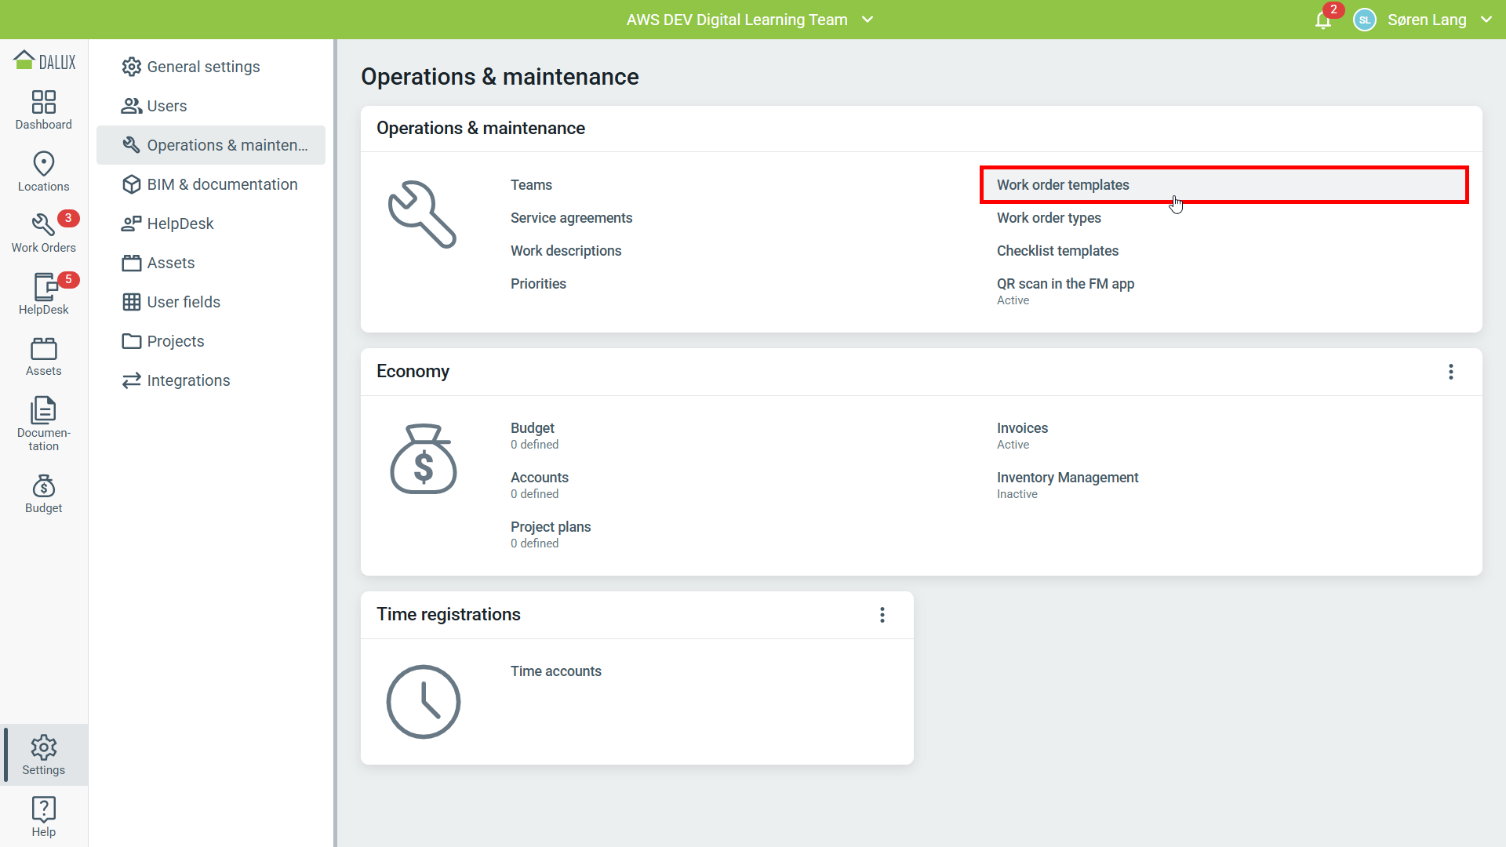
Task: Open Work order templates link
Action: (x=1062, y=185)
